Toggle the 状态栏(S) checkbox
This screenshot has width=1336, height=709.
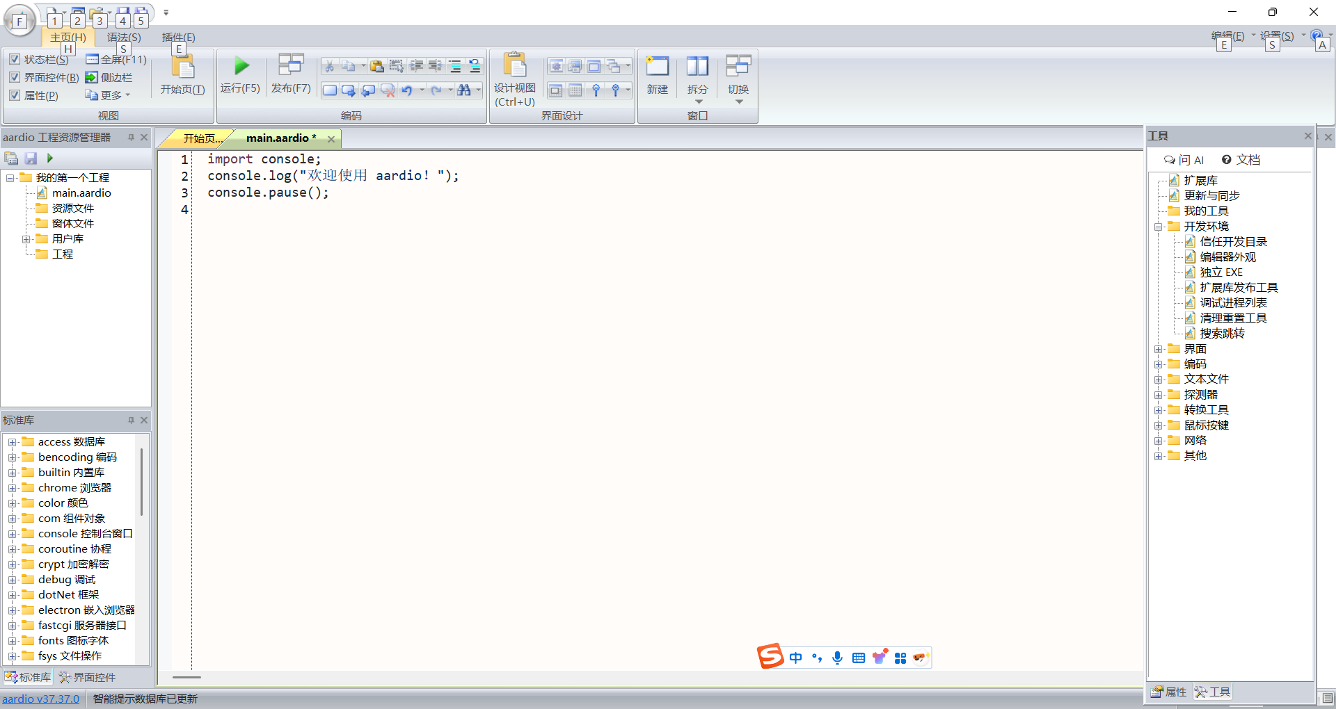coord(15,59)
